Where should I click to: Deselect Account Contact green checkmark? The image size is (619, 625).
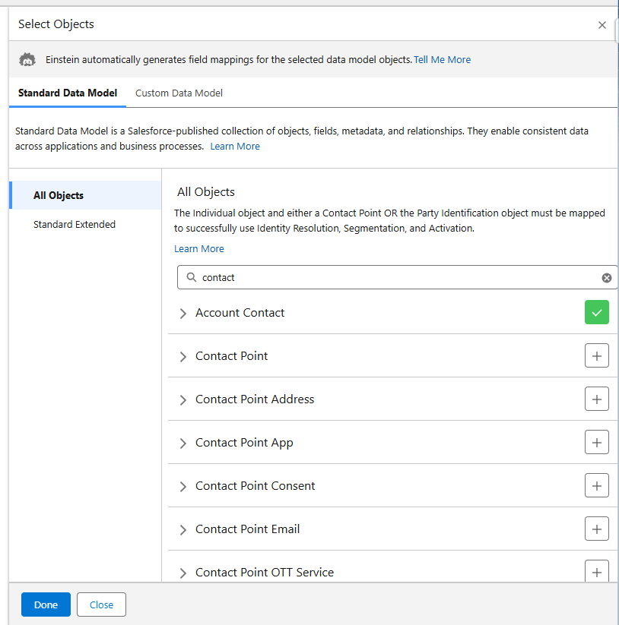pos(597,312)
